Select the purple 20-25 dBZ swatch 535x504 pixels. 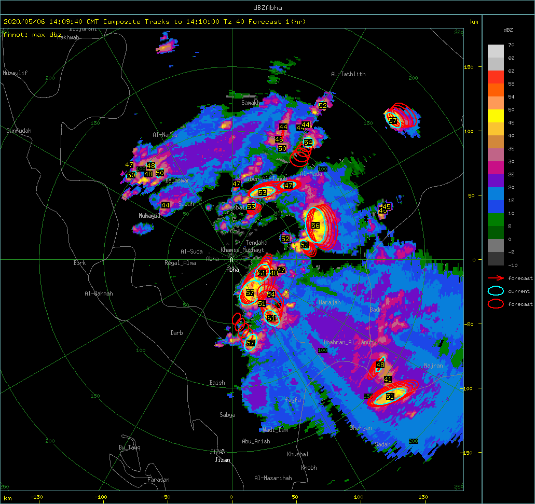coord(496,180)
